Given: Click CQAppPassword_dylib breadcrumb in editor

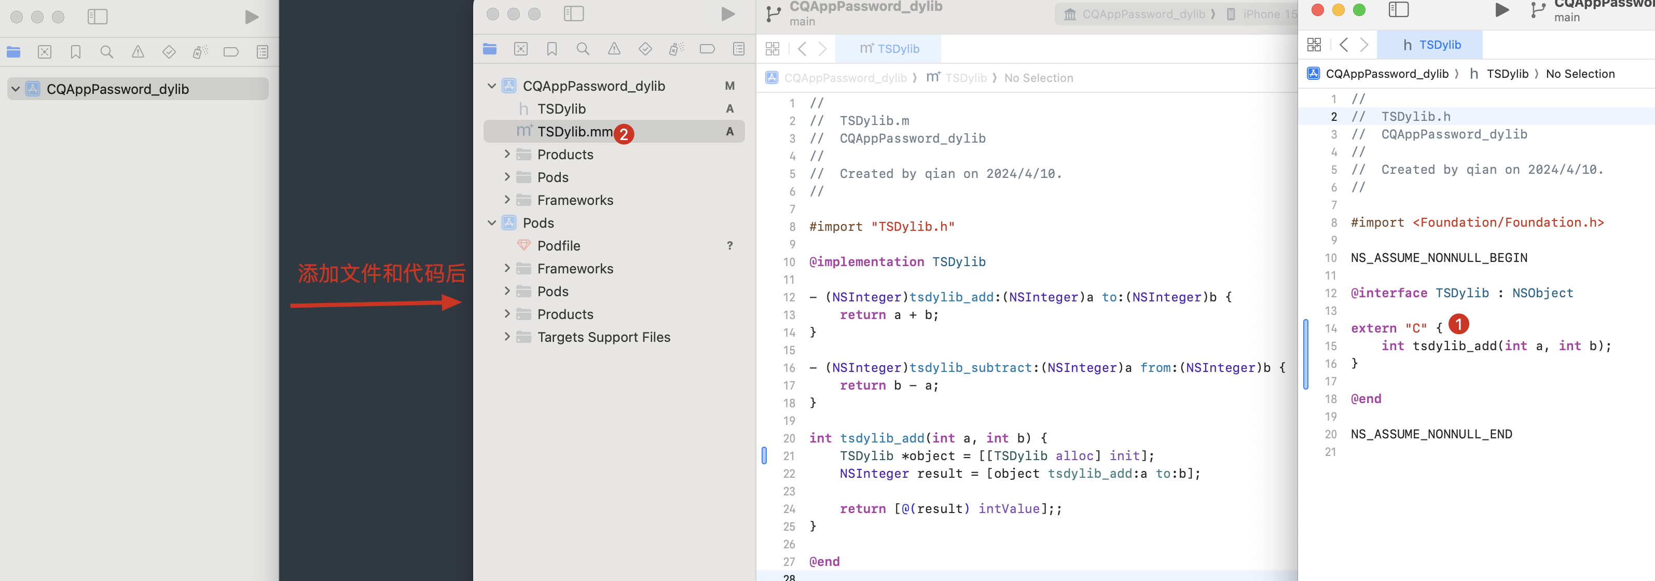Looking at the screenshot, I should (x=845, y=77).
